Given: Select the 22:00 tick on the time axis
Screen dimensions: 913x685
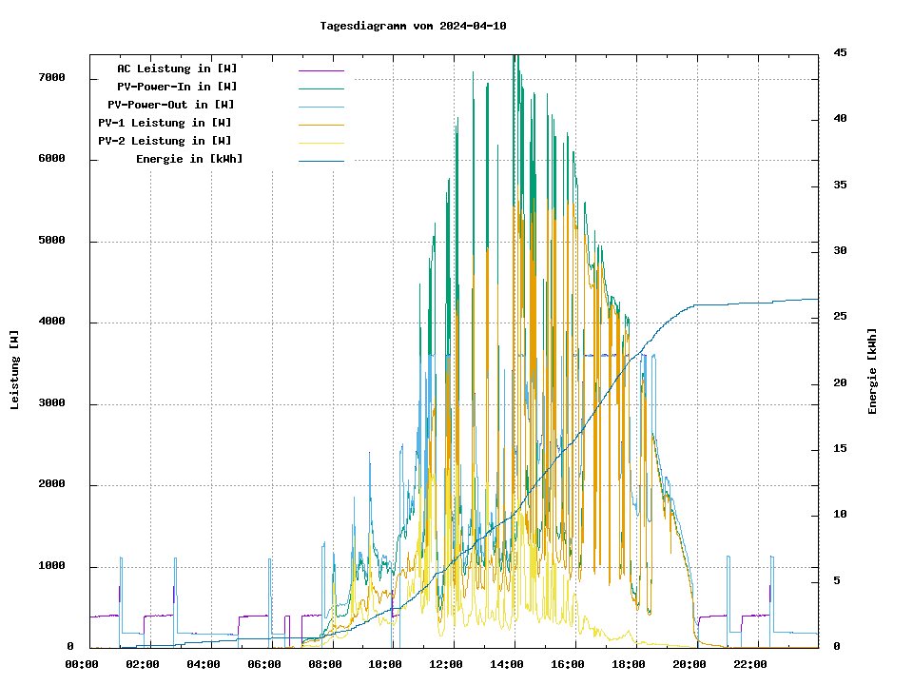Looking at the screenshot, I should pyautogui.click(x=750, y=664).
